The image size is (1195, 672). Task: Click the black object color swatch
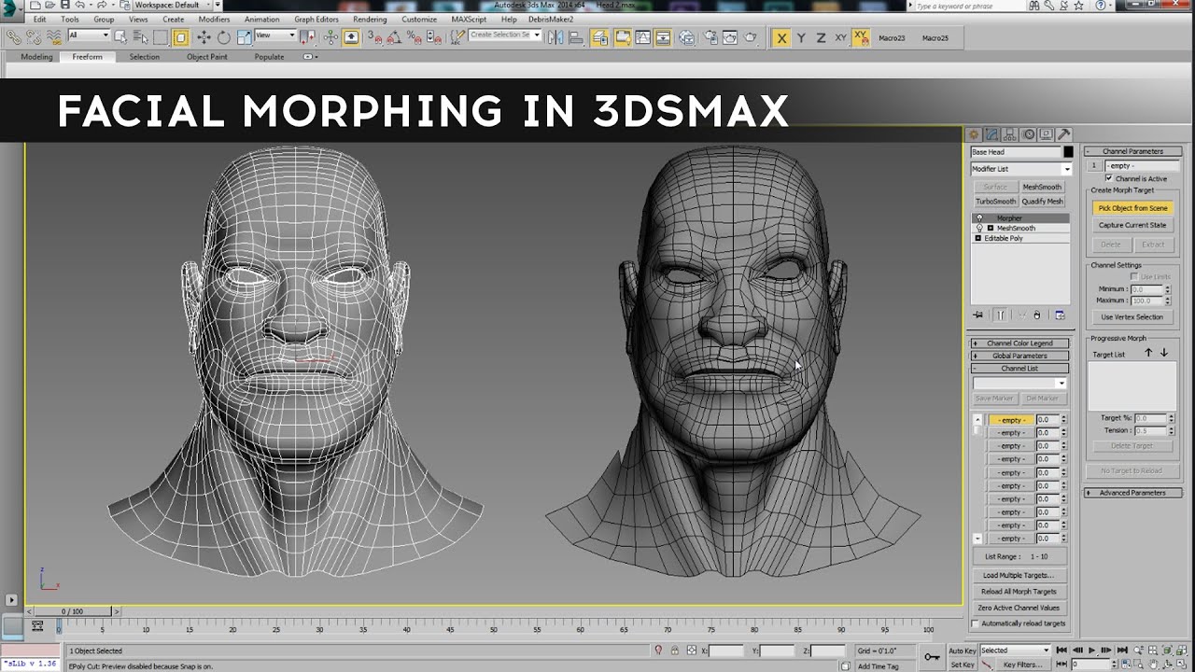point(1068,152)
